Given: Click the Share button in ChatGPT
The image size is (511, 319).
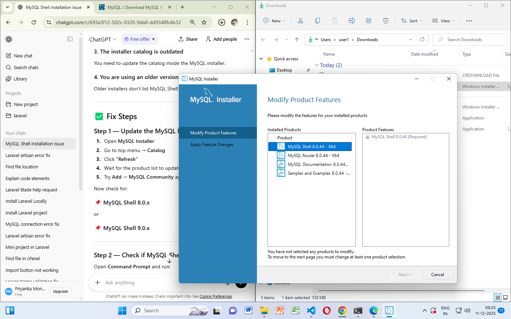Looking at the screenshot, I should click(188, 39).
